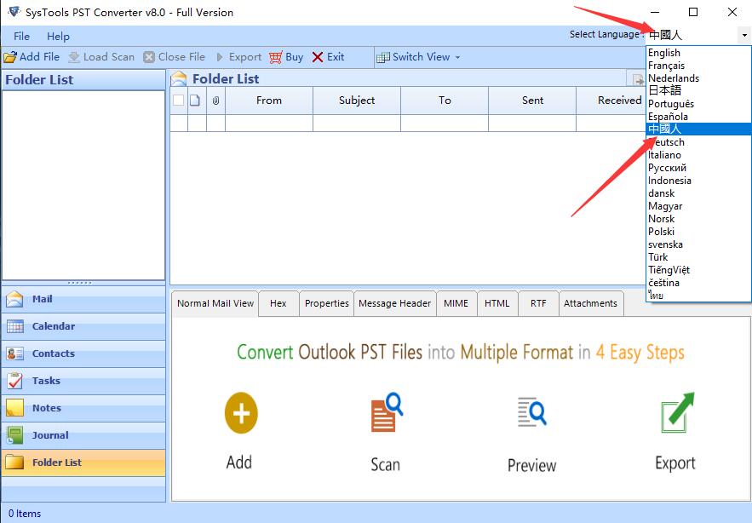Expand the Switch View dropdown arrow
Image resolution: width=752 pixels, height=523 pixels.
tap(457, 58)
